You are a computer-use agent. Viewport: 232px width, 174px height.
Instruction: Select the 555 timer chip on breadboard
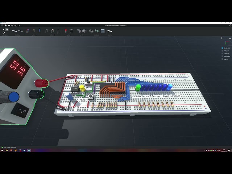point(75,90)
